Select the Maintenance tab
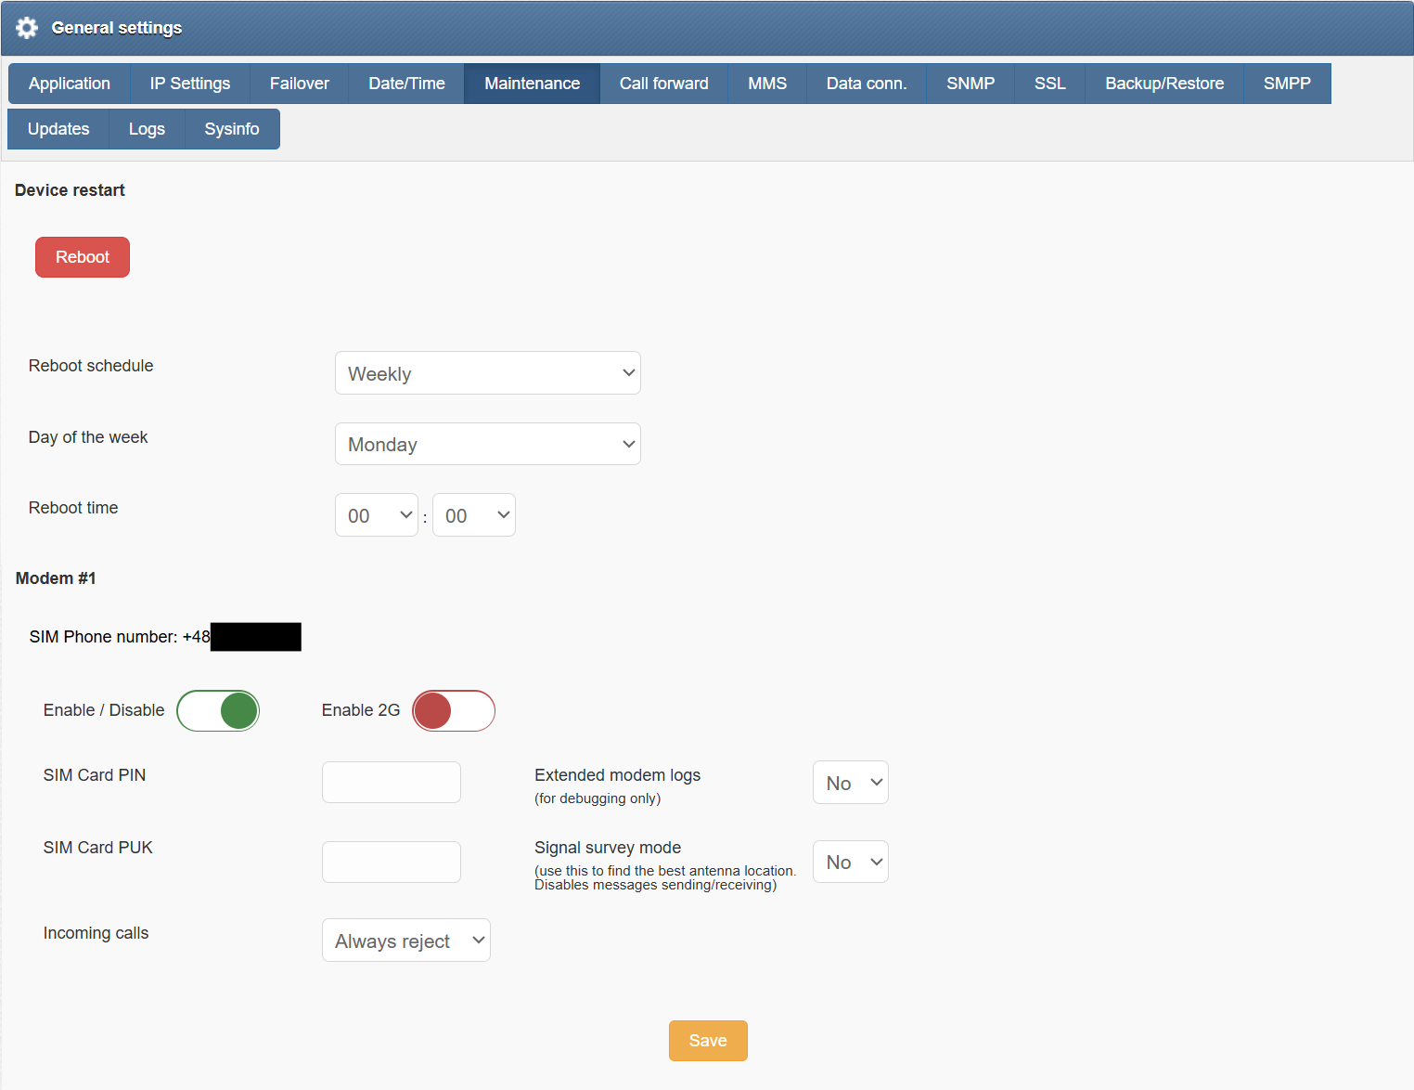Viewport: 1414px width, 1090px height. tap(533, 84)
